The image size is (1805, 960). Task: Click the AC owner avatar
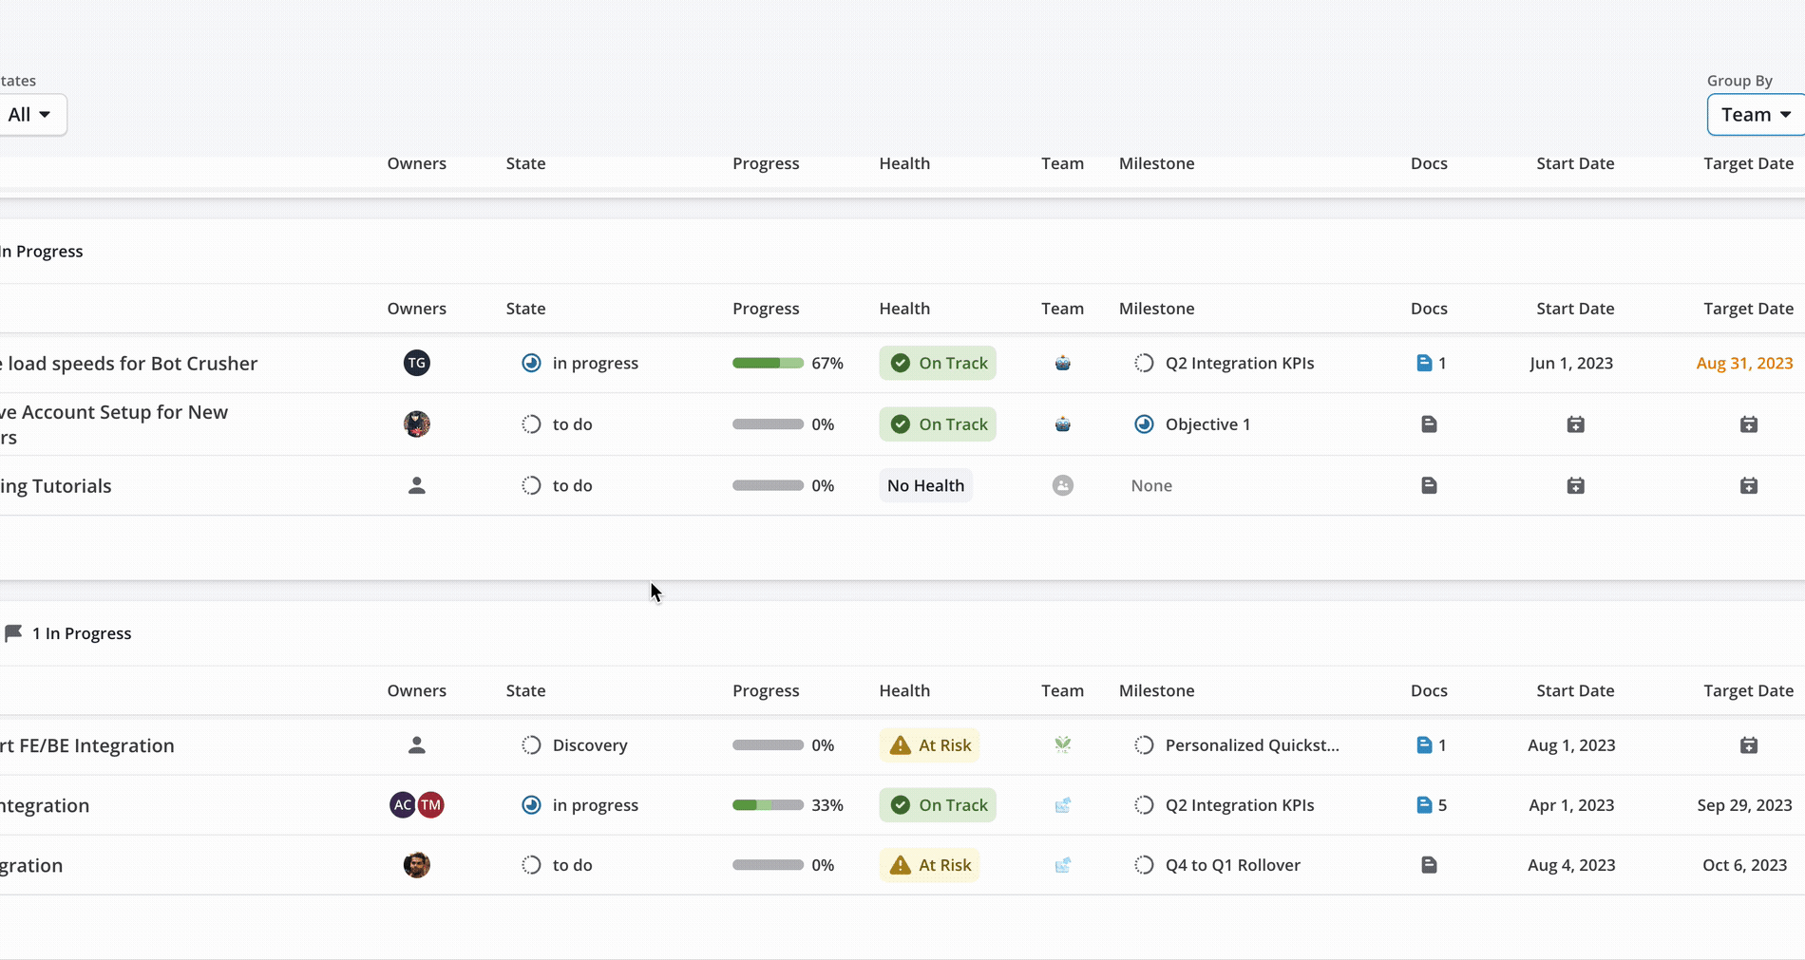[403, 805]
